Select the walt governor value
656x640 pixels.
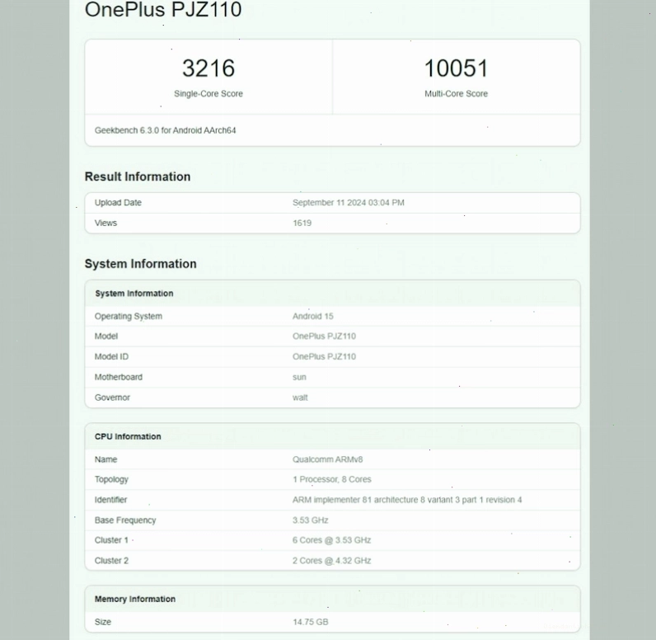300,398
